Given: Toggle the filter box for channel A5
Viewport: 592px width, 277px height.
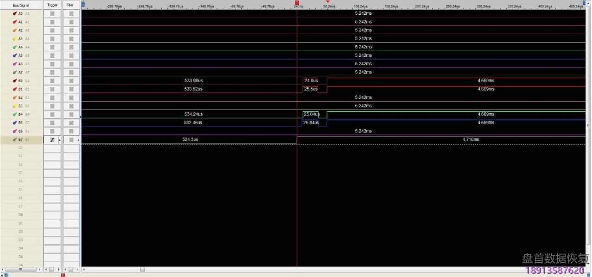Looking at the screenshot, I should (71, 55).
